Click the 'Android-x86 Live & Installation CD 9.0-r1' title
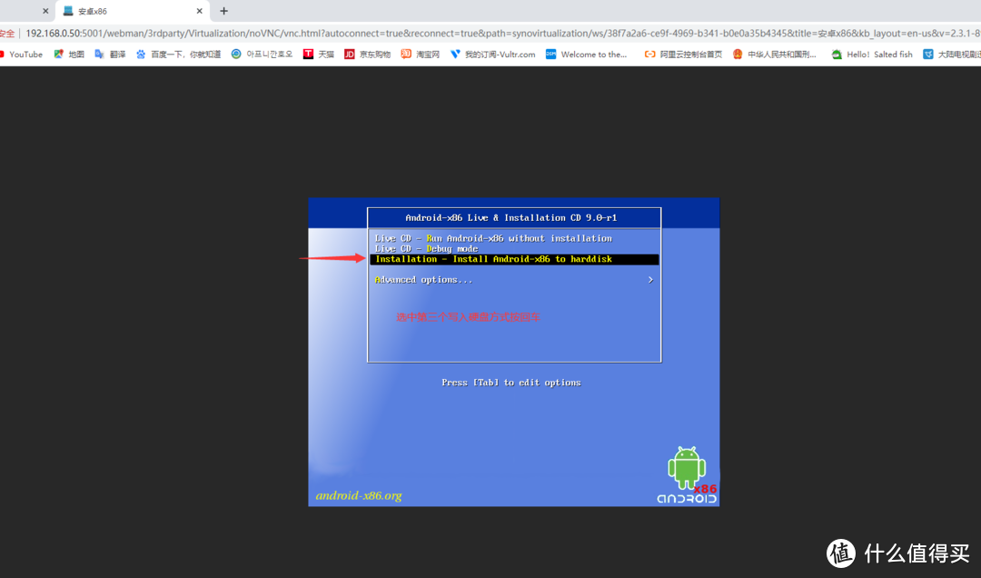This screenshot has width=981, height=578. (511, 218)
